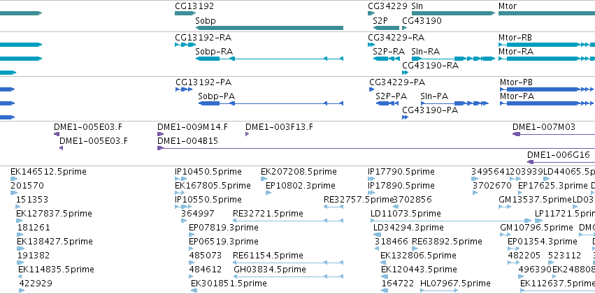Click the CG43190-RA transcript label
The image size is (595, 294).
430,66
